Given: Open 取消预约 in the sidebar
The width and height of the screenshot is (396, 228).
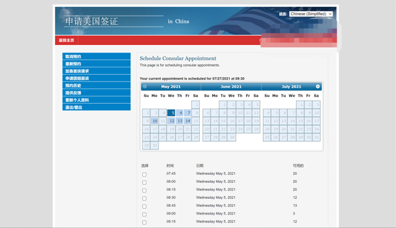Looking at the screenshot, I should coord(97,56).
